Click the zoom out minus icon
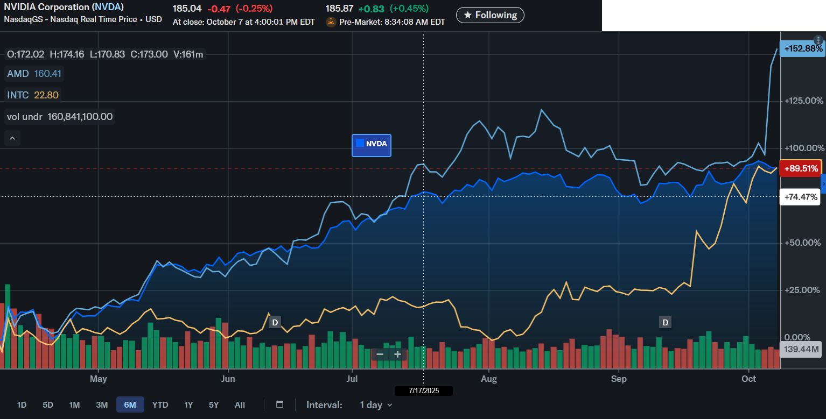Viewport: 826px width, 419px height. click(380, 354)
